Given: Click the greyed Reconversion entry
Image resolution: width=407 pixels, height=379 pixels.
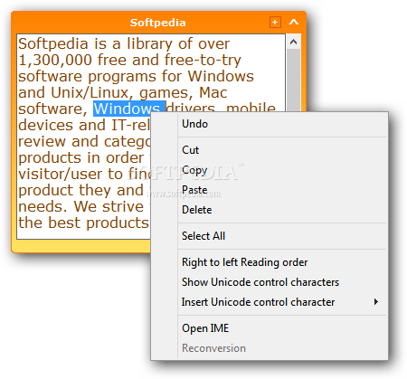Looking at the screenshot, I should click(269, 348).
